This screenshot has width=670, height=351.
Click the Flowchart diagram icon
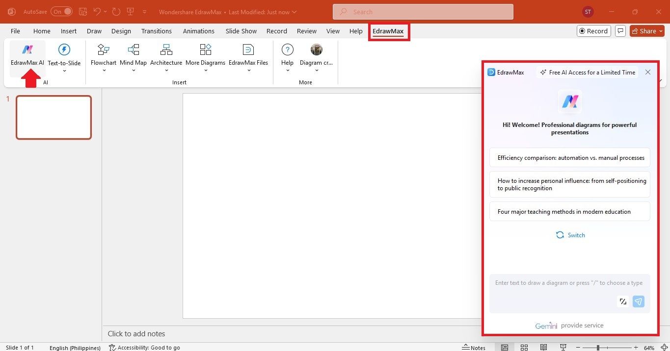coord(104,50)
